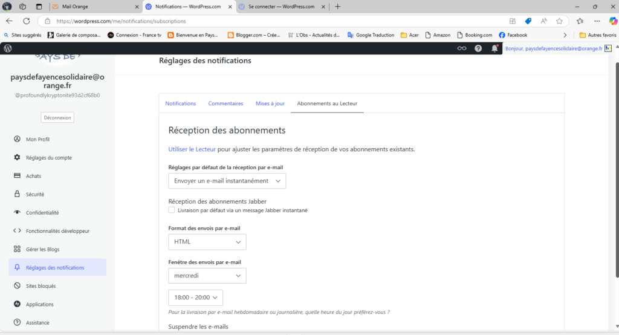Open the help question mark icon
The width and height of the screenshot is (619, 335).
pyautogui.click(x=478, y=48)
